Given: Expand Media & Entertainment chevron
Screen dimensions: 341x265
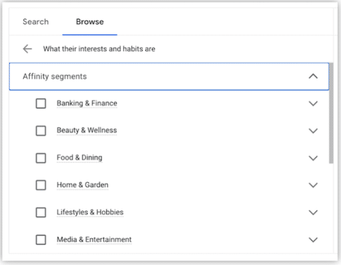Looking at the screenshot, I should (x=313, y=240).
